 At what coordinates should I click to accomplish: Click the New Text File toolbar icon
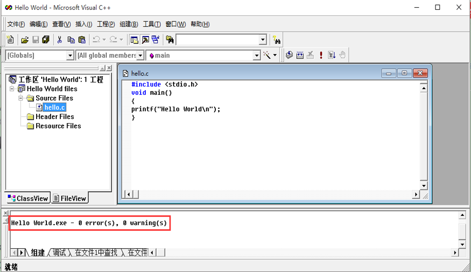click(x=10, y=39)
